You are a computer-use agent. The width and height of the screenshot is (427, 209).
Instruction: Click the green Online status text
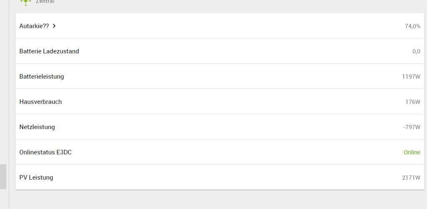[x=412, y=152]
